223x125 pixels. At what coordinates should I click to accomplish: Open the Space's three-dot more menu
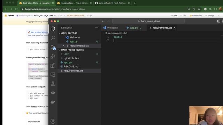click(x=218, y=16)
